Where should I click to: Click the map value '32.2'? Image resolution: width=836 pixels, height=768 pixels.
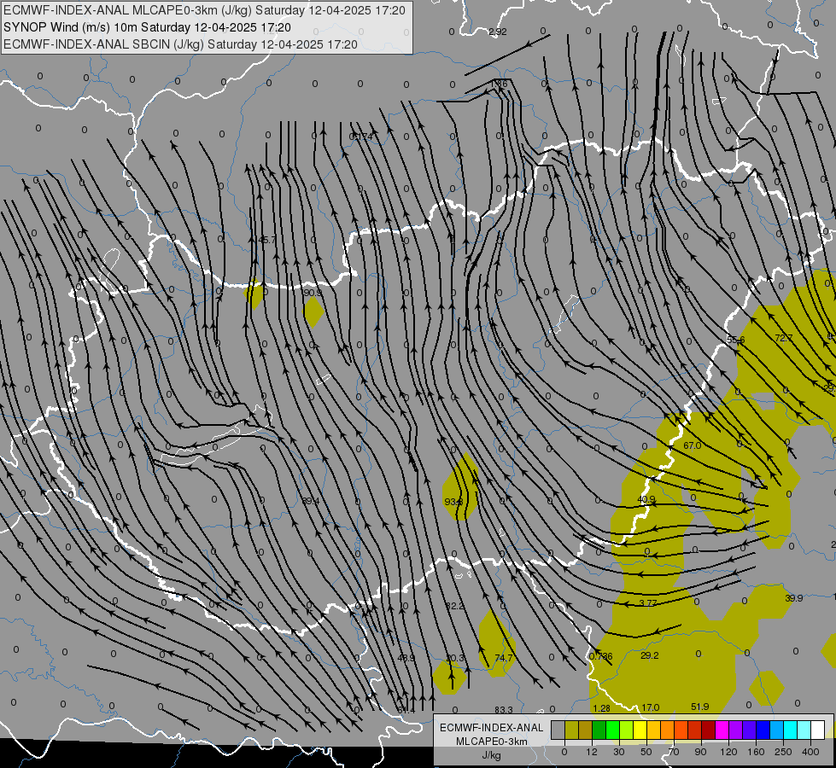pos(455,606)
